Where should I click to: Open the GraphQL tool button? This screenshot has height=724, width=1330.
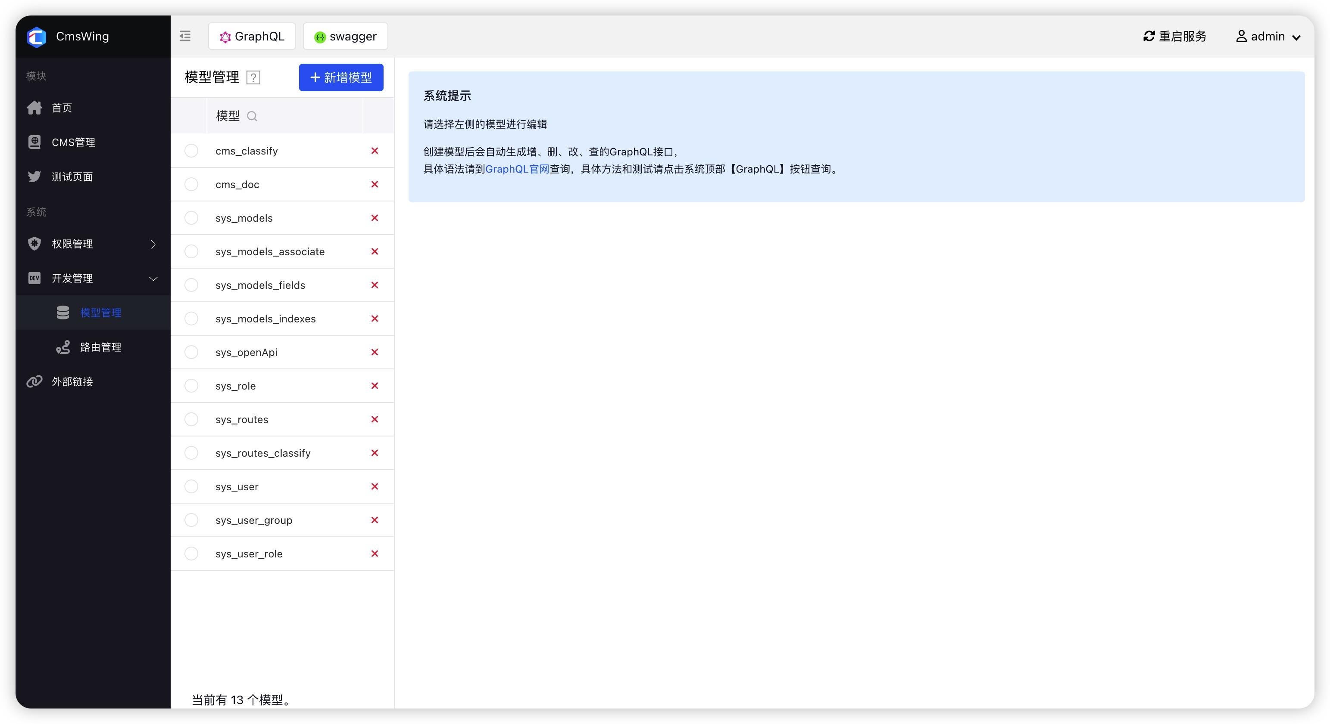click(x=252, y=36)
